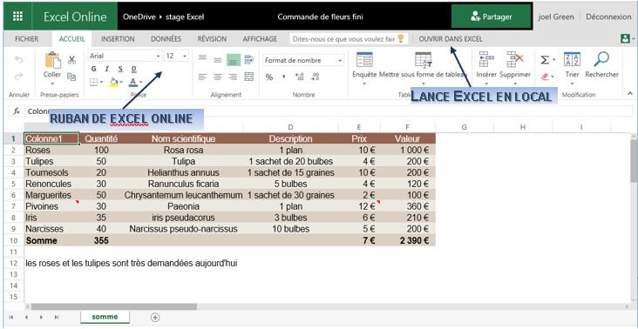
Task: Apply percent style format
Action: 269,77
